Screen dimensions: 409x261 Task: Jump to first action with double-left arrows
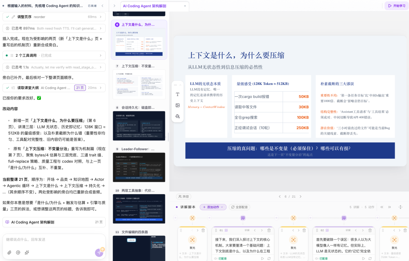coord(382,207)
